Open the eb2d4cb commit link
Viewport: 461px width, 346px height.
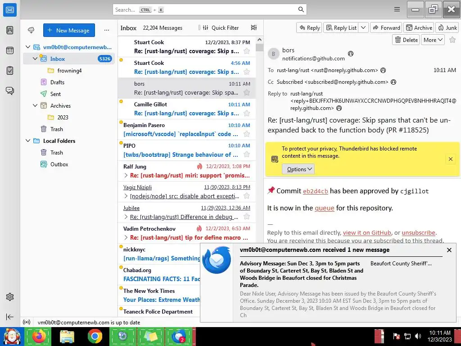pyautogui.click(x=315, y=191)
